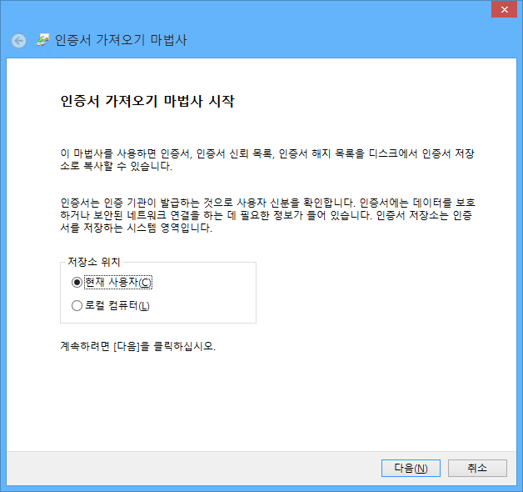Click the 인증서 가져오기 마법사 title text

pos(121,40)
